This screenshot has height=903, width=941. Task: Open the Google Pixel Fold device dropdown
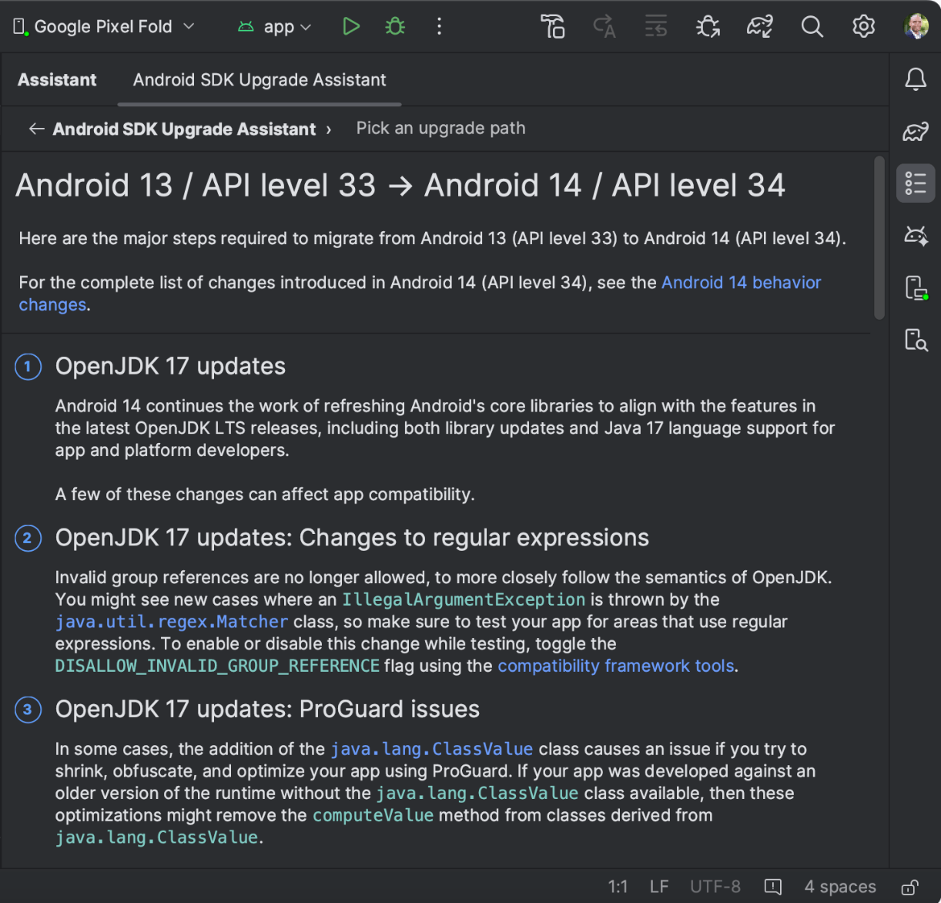coord(103,26)
